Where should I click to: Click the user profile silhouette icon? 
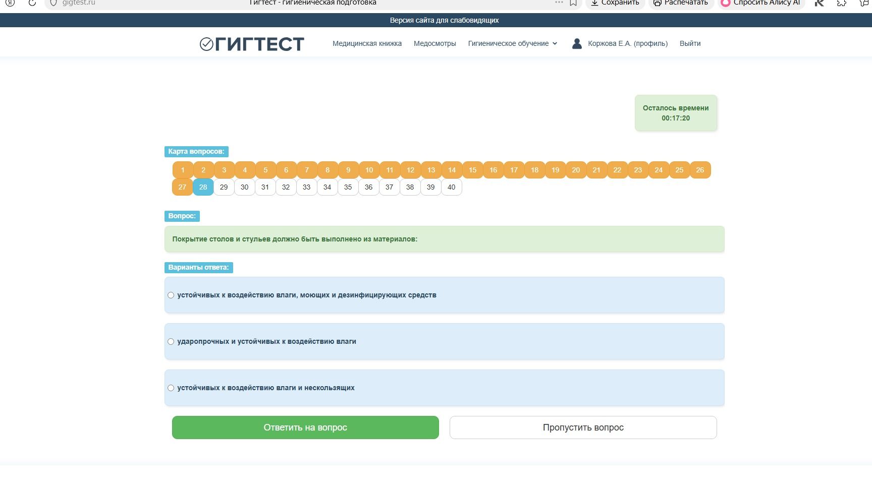[577, 43]
